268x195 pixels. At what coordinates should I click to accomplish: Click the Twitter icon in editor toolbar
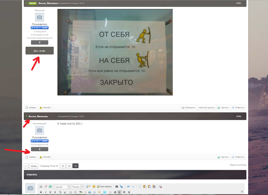pos(104,192)
